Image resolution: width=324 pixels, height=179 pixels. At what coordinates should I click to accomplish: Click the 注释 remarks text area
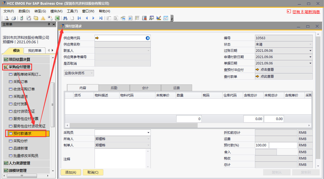point(122,158)
